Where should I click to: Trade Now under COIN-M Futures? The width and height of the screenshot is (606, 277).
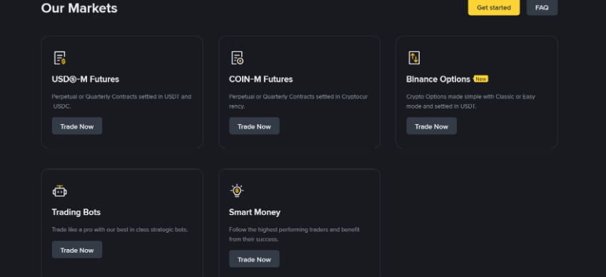pyautogui.click(x=254, y=126)
